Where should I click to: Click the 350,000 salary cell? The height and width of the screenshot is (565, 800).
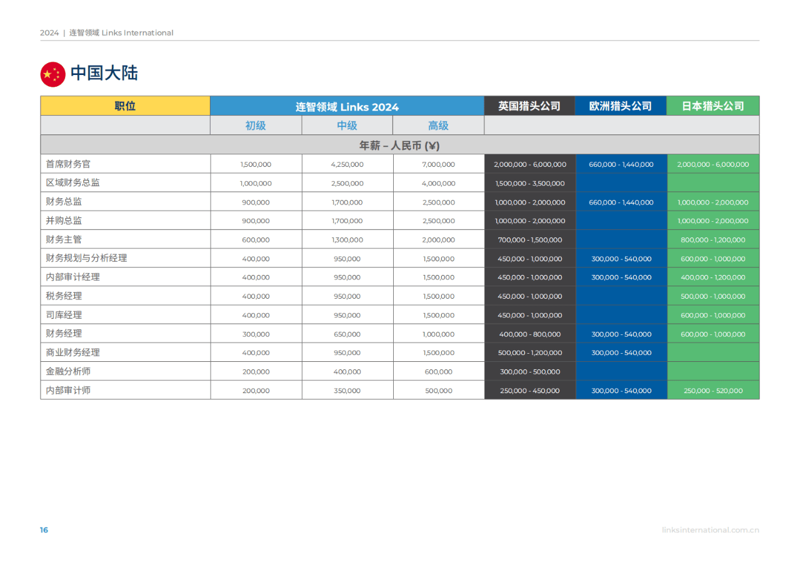click(347, 391)
